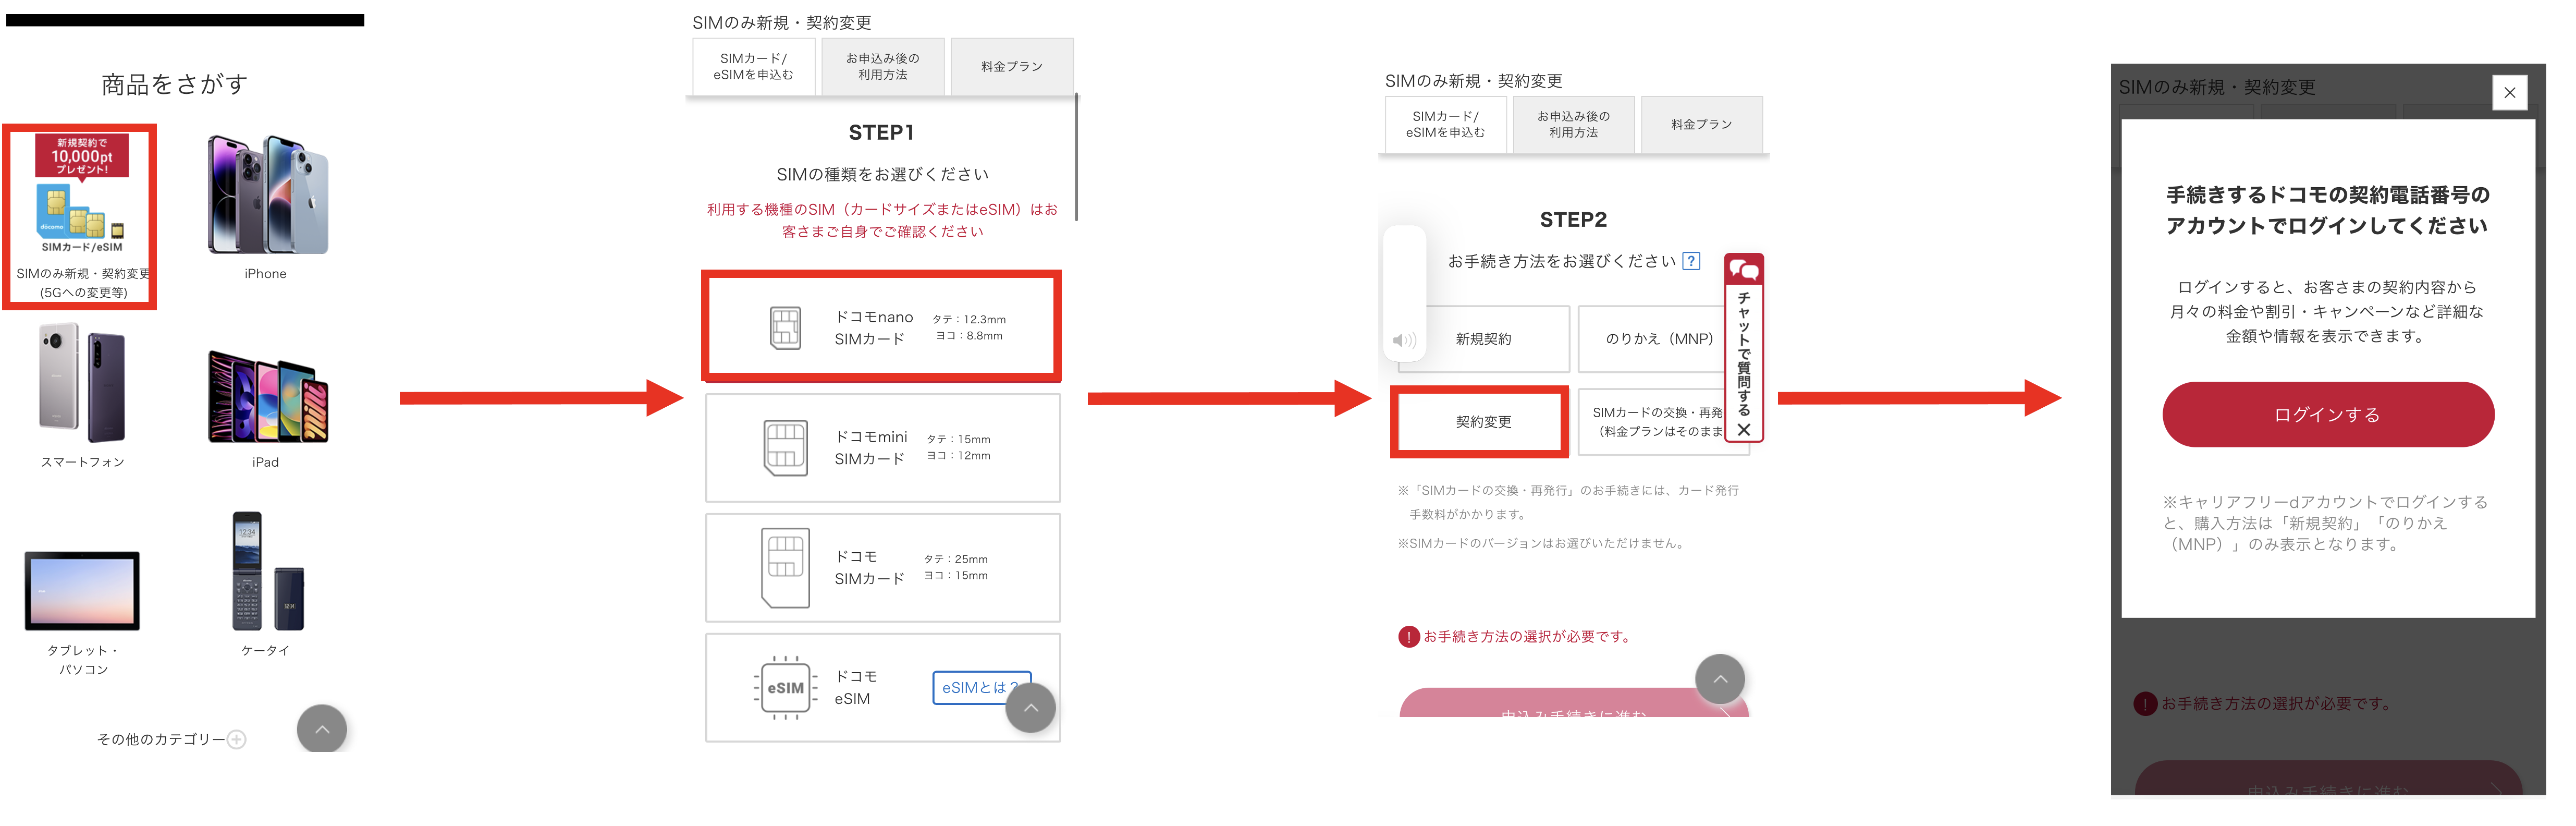Click scroll-to-top chevron on STEP2 screen

point(1719,679)
